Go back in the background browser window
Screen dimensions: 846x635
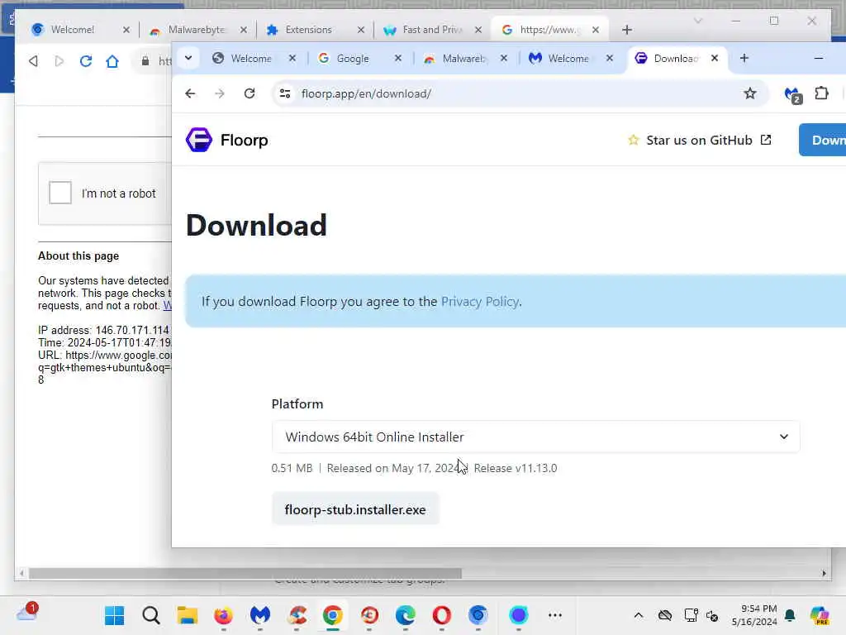click(x=33, y=61)
